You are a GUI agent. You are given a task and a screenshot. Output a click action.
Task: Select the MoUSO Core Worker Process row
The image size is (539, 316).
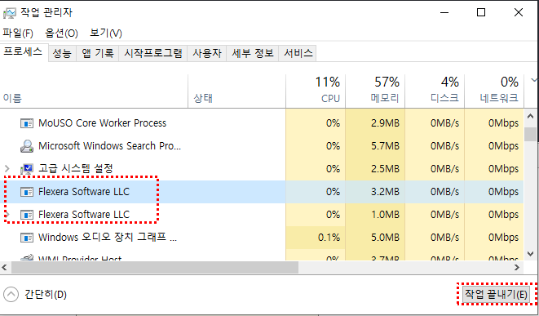pos(262,123)
